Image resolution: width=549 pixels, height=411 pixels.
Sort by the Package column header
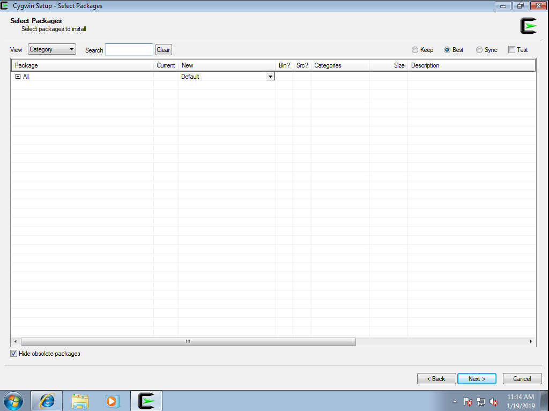(83, 65)
